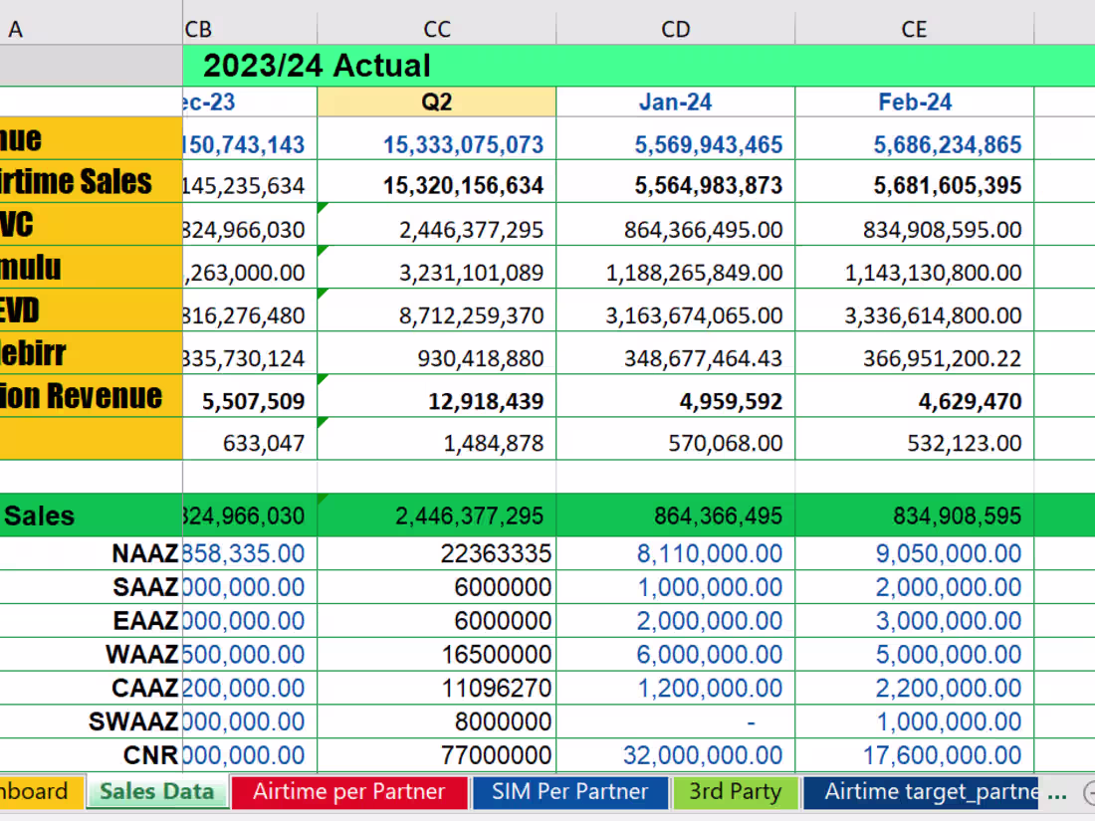Select column header CC
Image resolution: width=1095 pixels, height=821 pixels.
pos(436,29)
